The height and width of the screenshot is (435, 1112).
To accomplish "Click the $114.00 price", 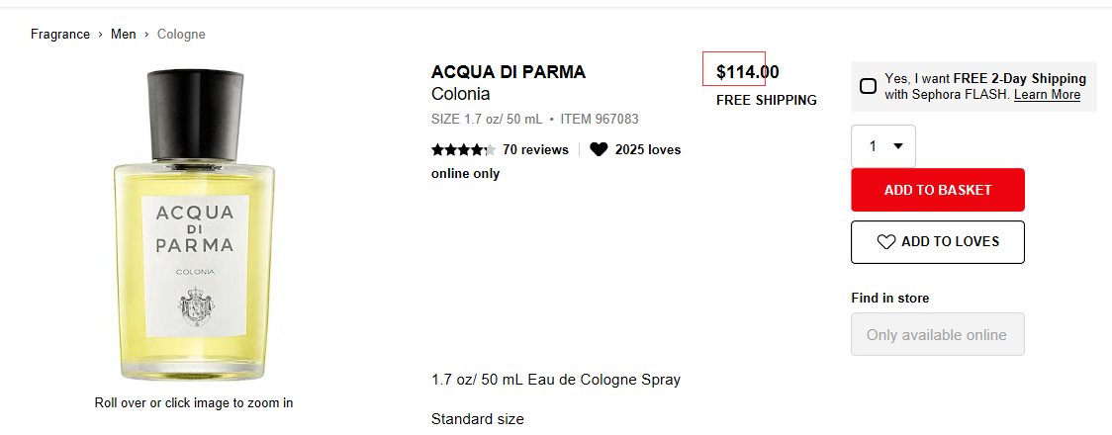I will point(747,71).
